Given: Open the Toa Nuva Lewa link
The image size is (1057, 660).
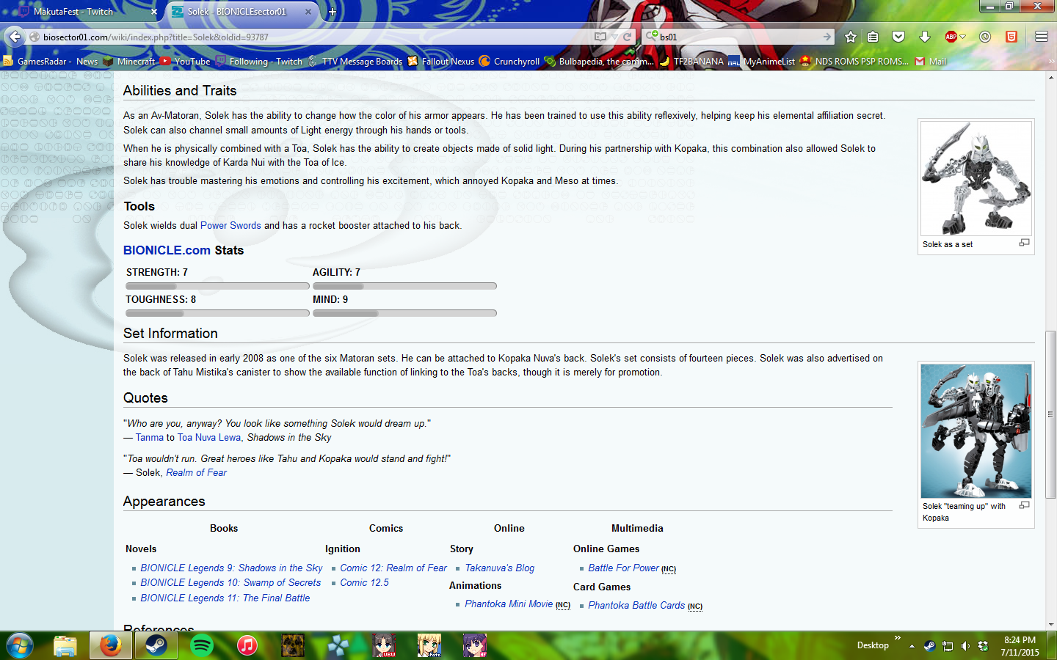Looking at the screenshot, I should [x=209, y=437].
